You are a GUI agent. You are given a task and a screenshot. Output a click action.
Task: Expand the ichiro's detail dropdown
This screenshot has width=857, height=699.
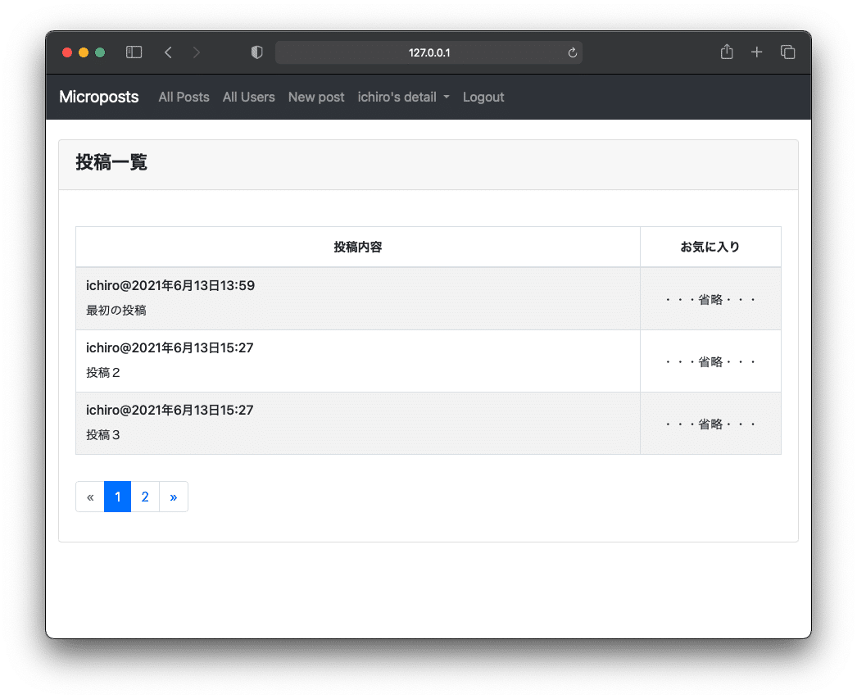pos(403,97)
